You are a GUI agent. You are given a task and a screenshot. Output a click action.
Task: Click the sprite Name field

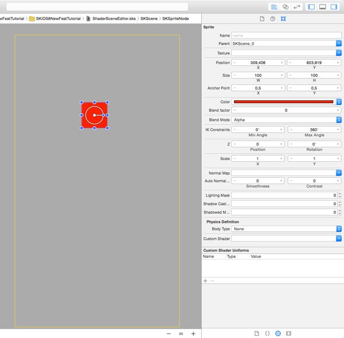286,36
